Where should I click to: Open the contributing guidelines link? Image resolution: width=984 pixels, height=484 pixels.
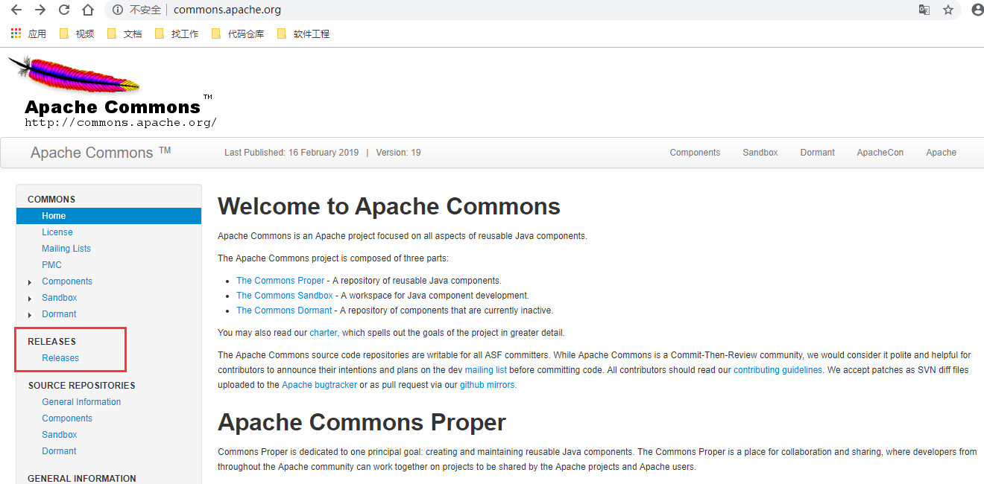[779, 370]
